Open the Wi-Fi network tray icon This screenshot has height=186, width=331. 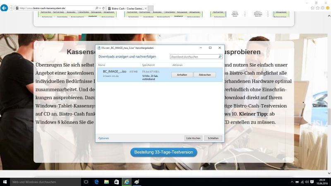point(302,182)
